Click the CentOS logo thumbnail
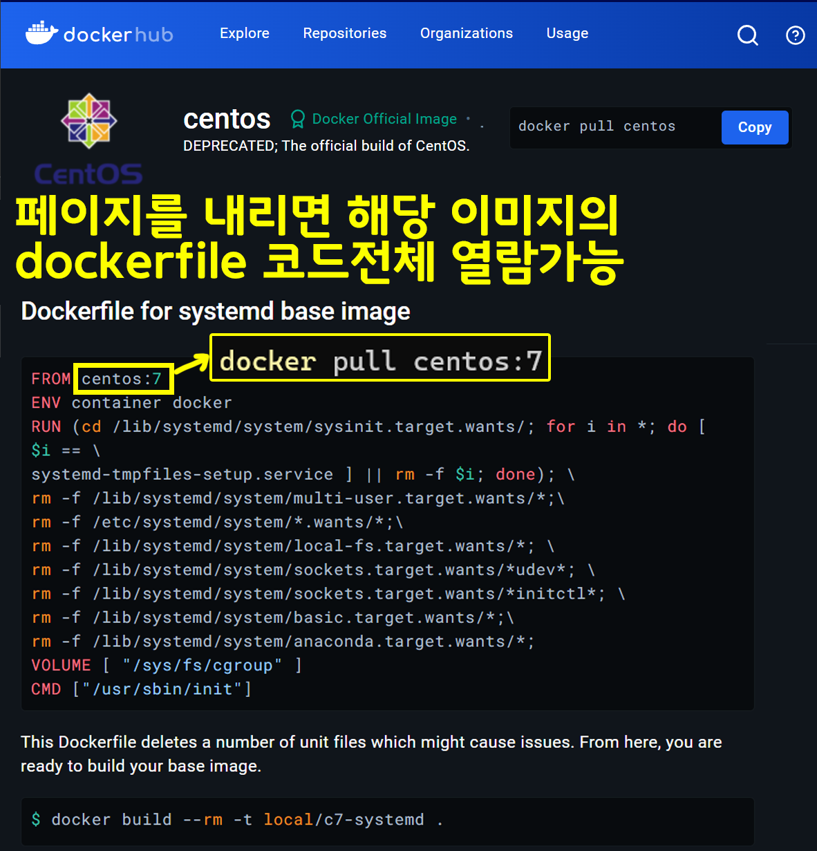The width and height of the screenshot is (817, 851). [88, 139]
